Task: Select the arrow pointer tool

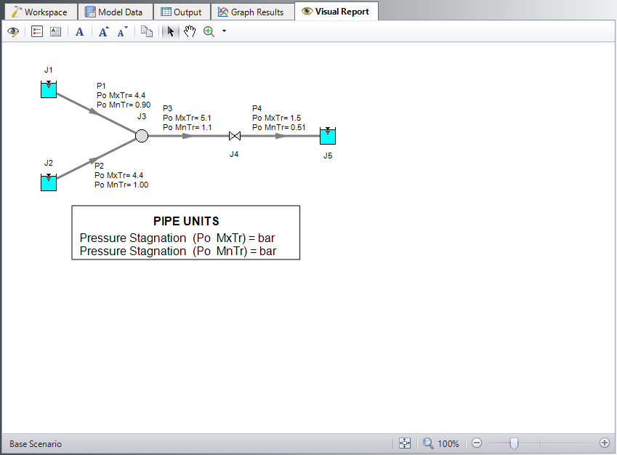Action: [x=170, y=31]
